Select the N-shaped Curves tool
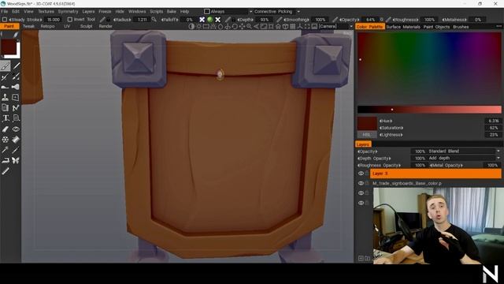504x284 pixels. point(16,108)
